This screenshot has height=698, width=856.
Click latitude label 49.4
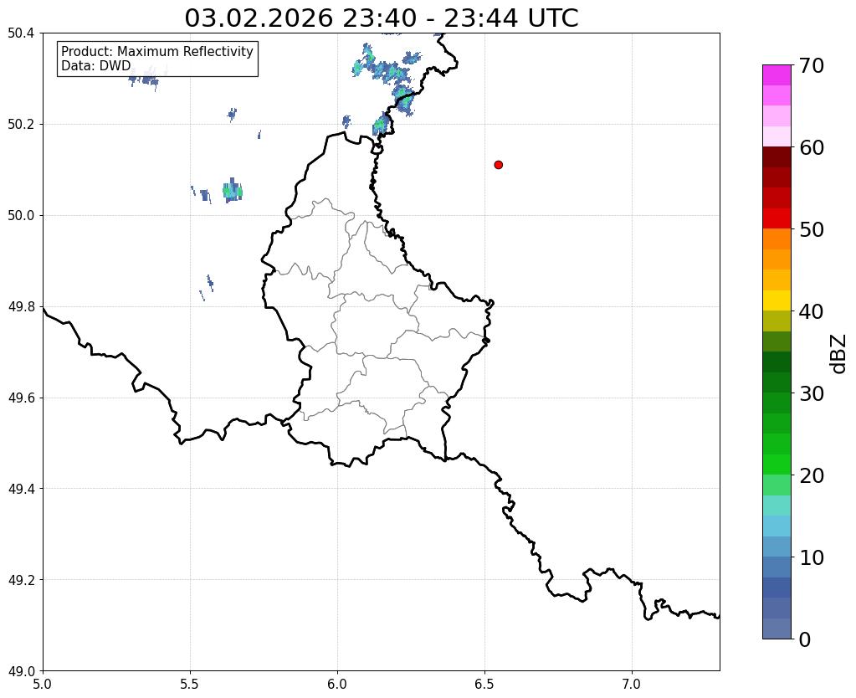coord(21,489)
